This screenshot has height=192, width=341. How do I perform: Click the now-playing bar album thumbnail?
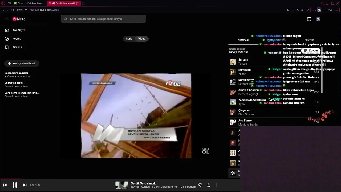(122, 185)
